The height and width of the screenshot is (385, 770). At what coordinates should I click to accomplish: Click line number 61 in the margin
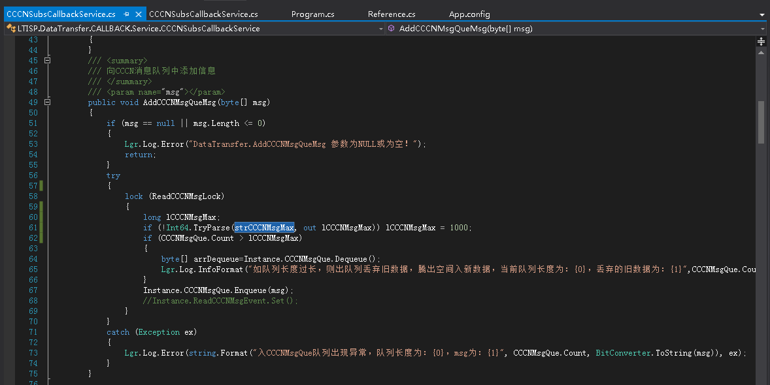click(33, 228)
